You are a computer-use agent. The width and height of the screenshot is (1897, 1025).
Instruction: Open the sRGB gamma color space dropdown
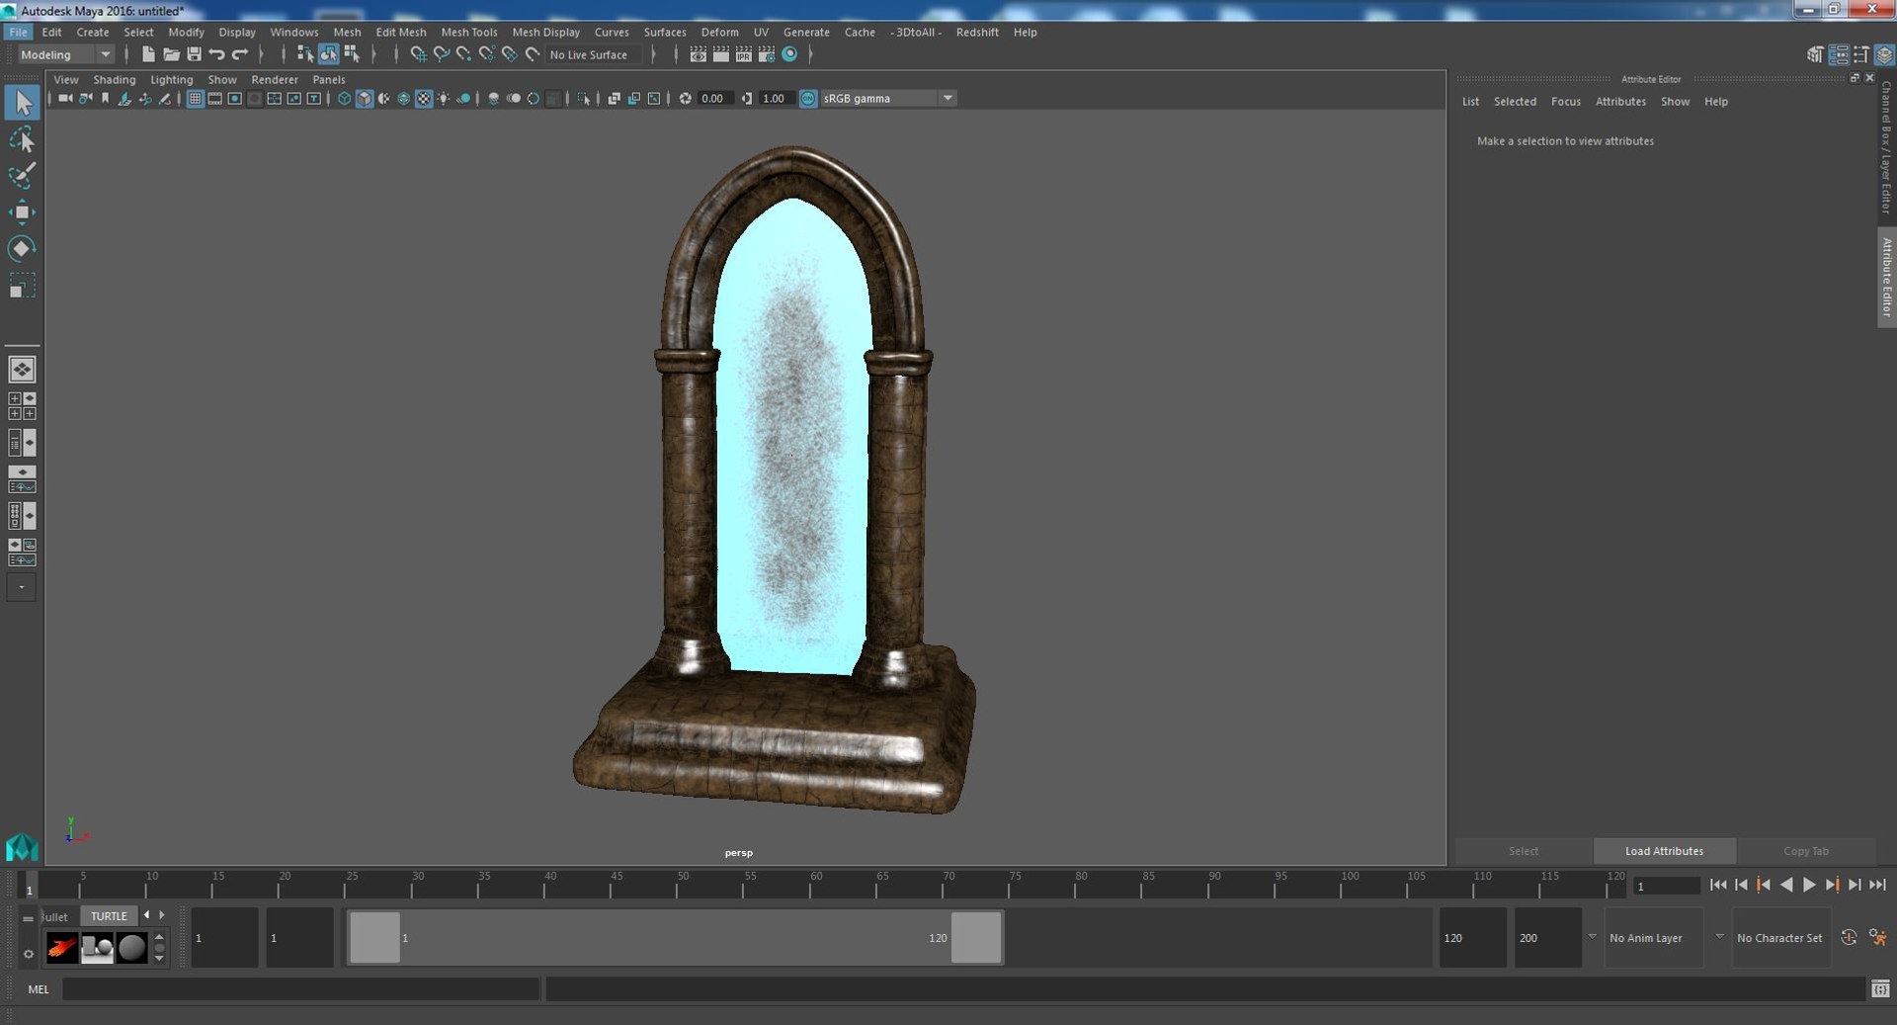(888, 99)
